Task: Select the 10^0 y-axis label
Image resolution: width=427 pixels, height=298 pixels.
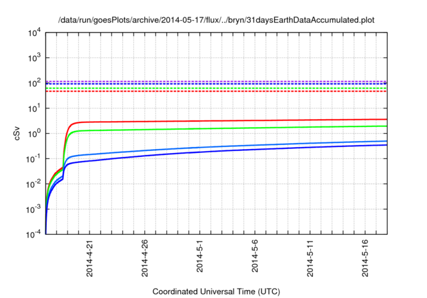Action: coord(34,134)
